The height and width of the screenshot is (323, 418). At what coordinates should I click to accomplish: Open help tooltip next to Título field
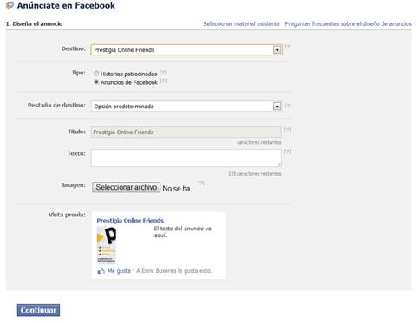tap(287, 130)
